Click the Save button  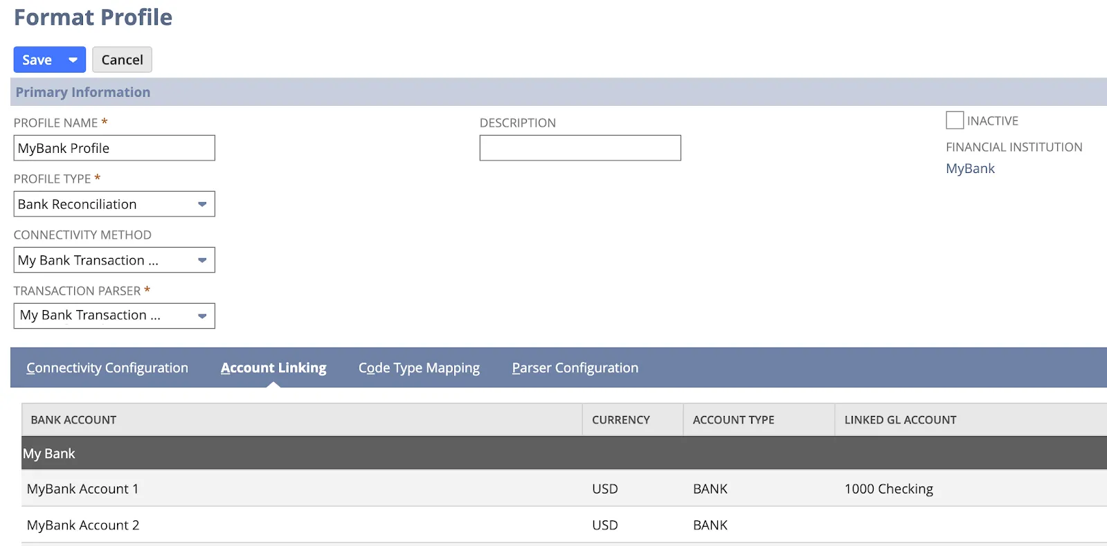(37, 60)
